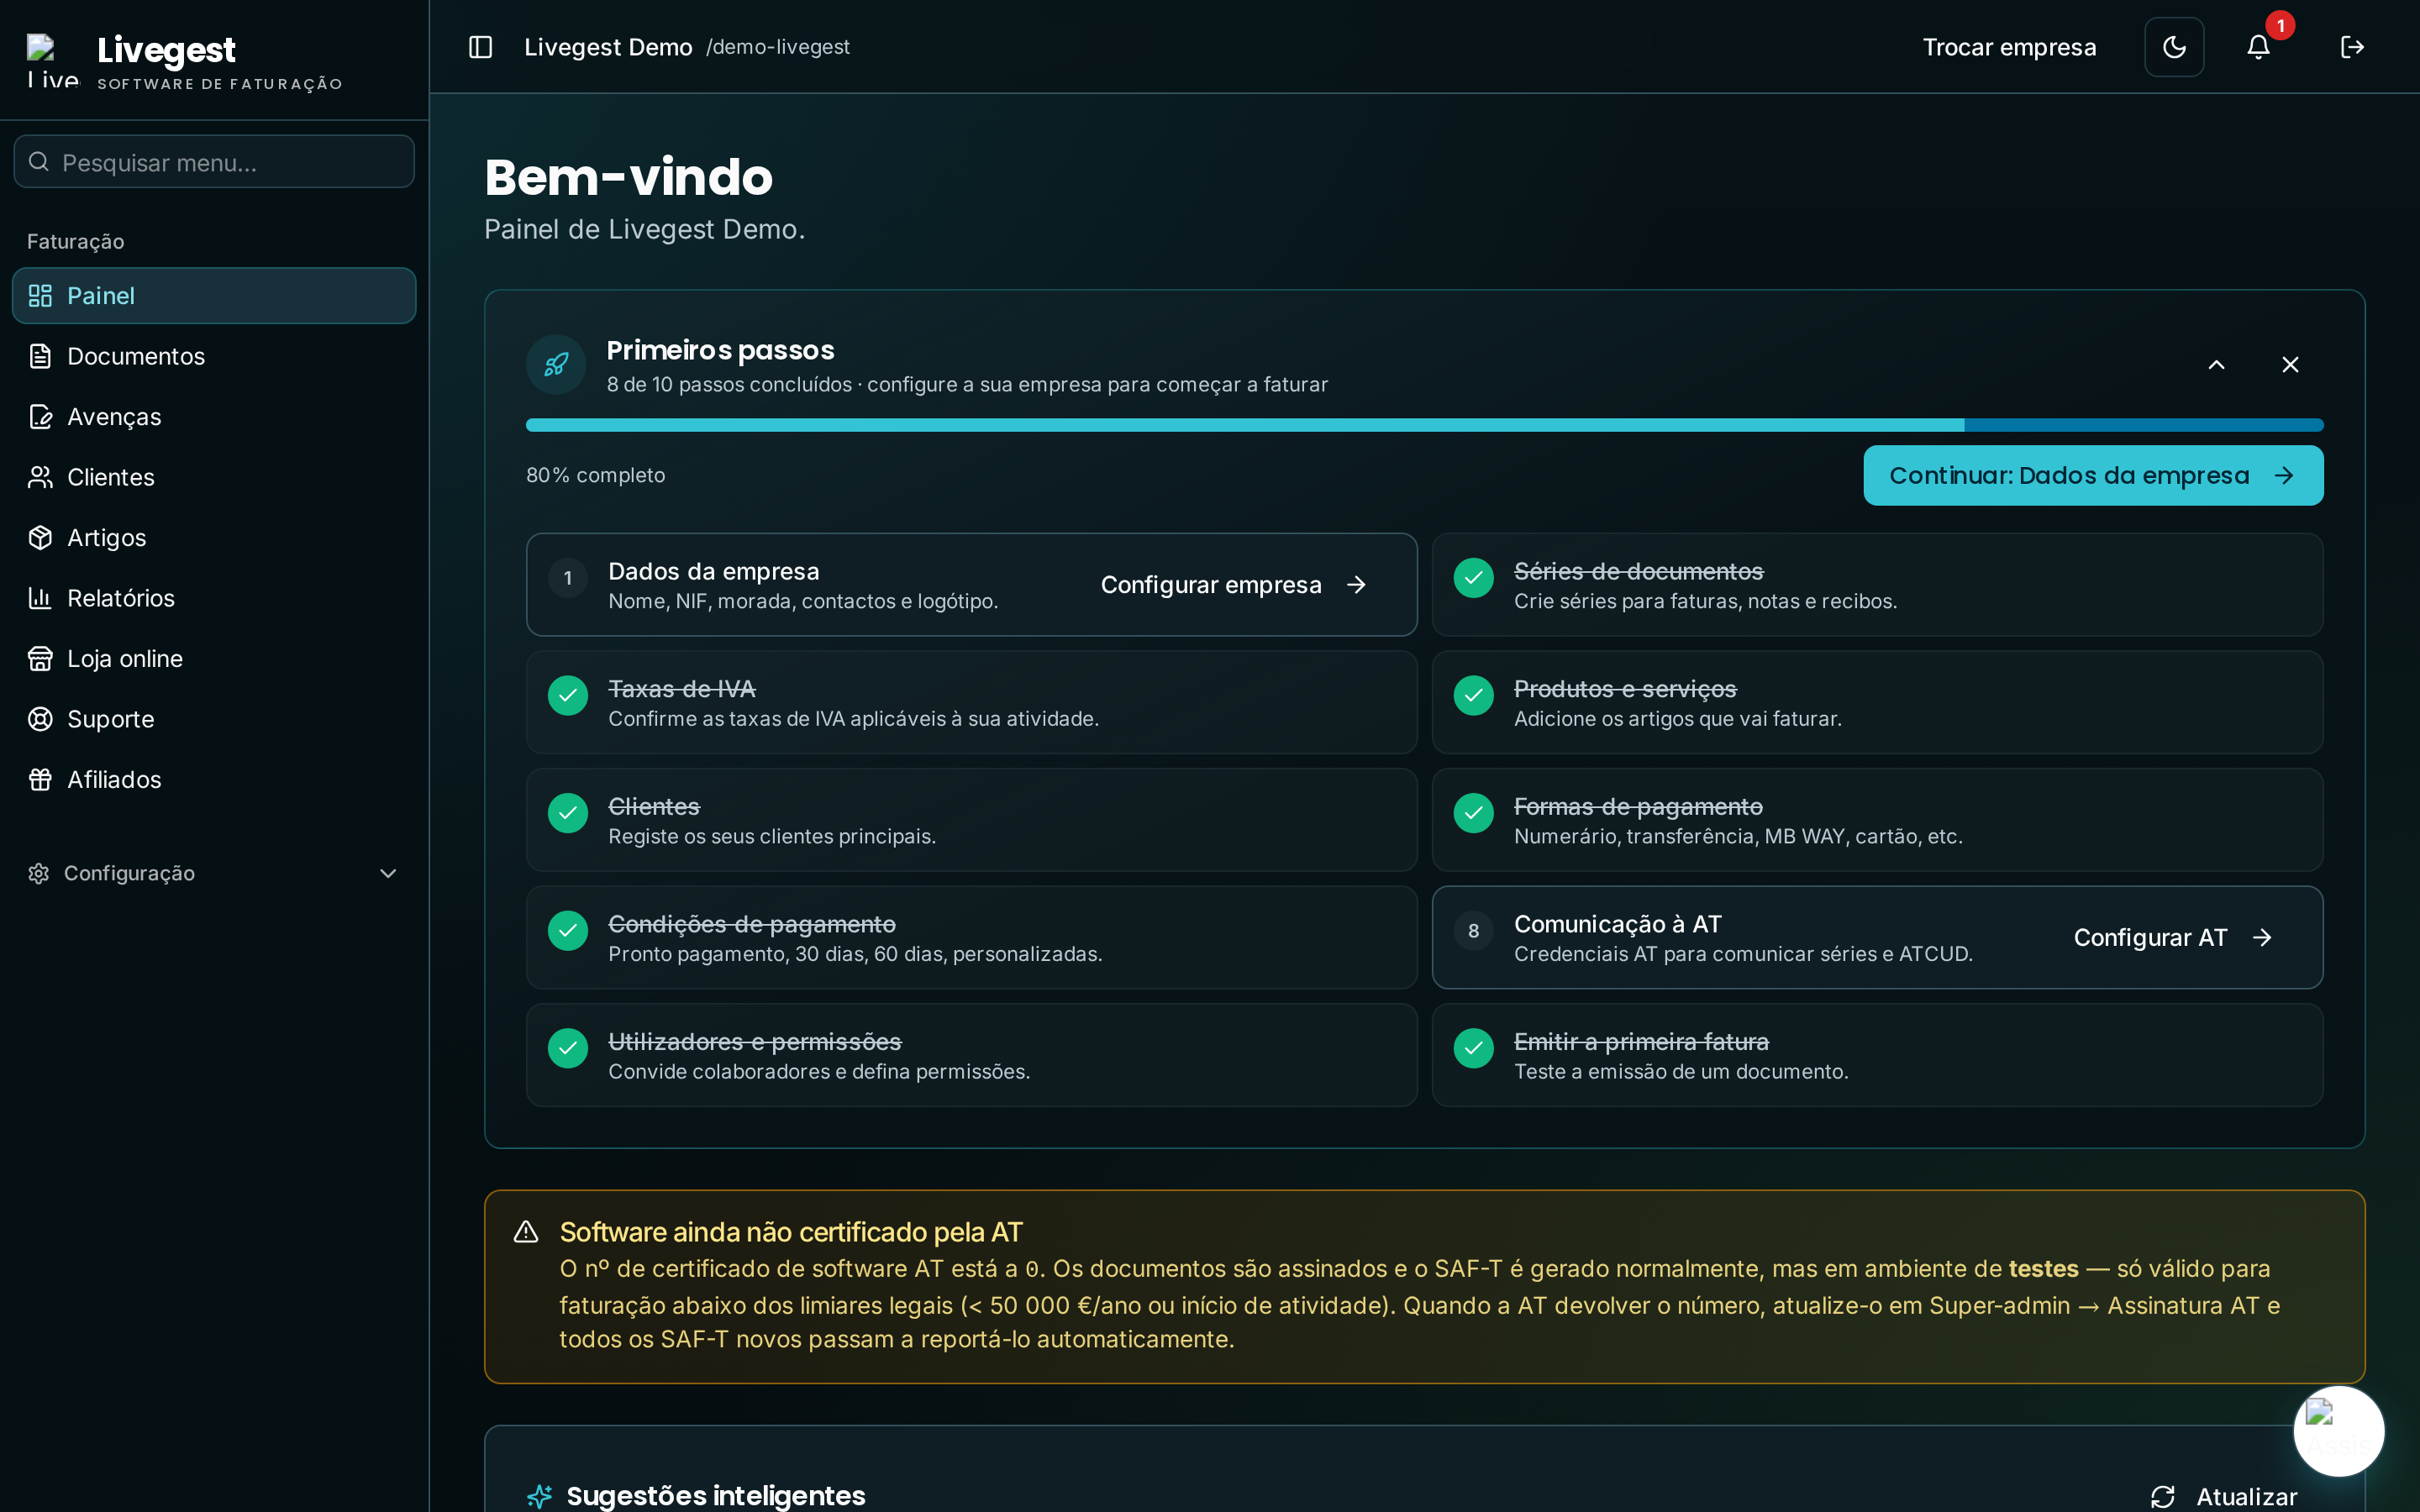The width and height of the screenshot is (2420, 1512).
Task: Click the Loja online store icon
Action: [40, 658]
